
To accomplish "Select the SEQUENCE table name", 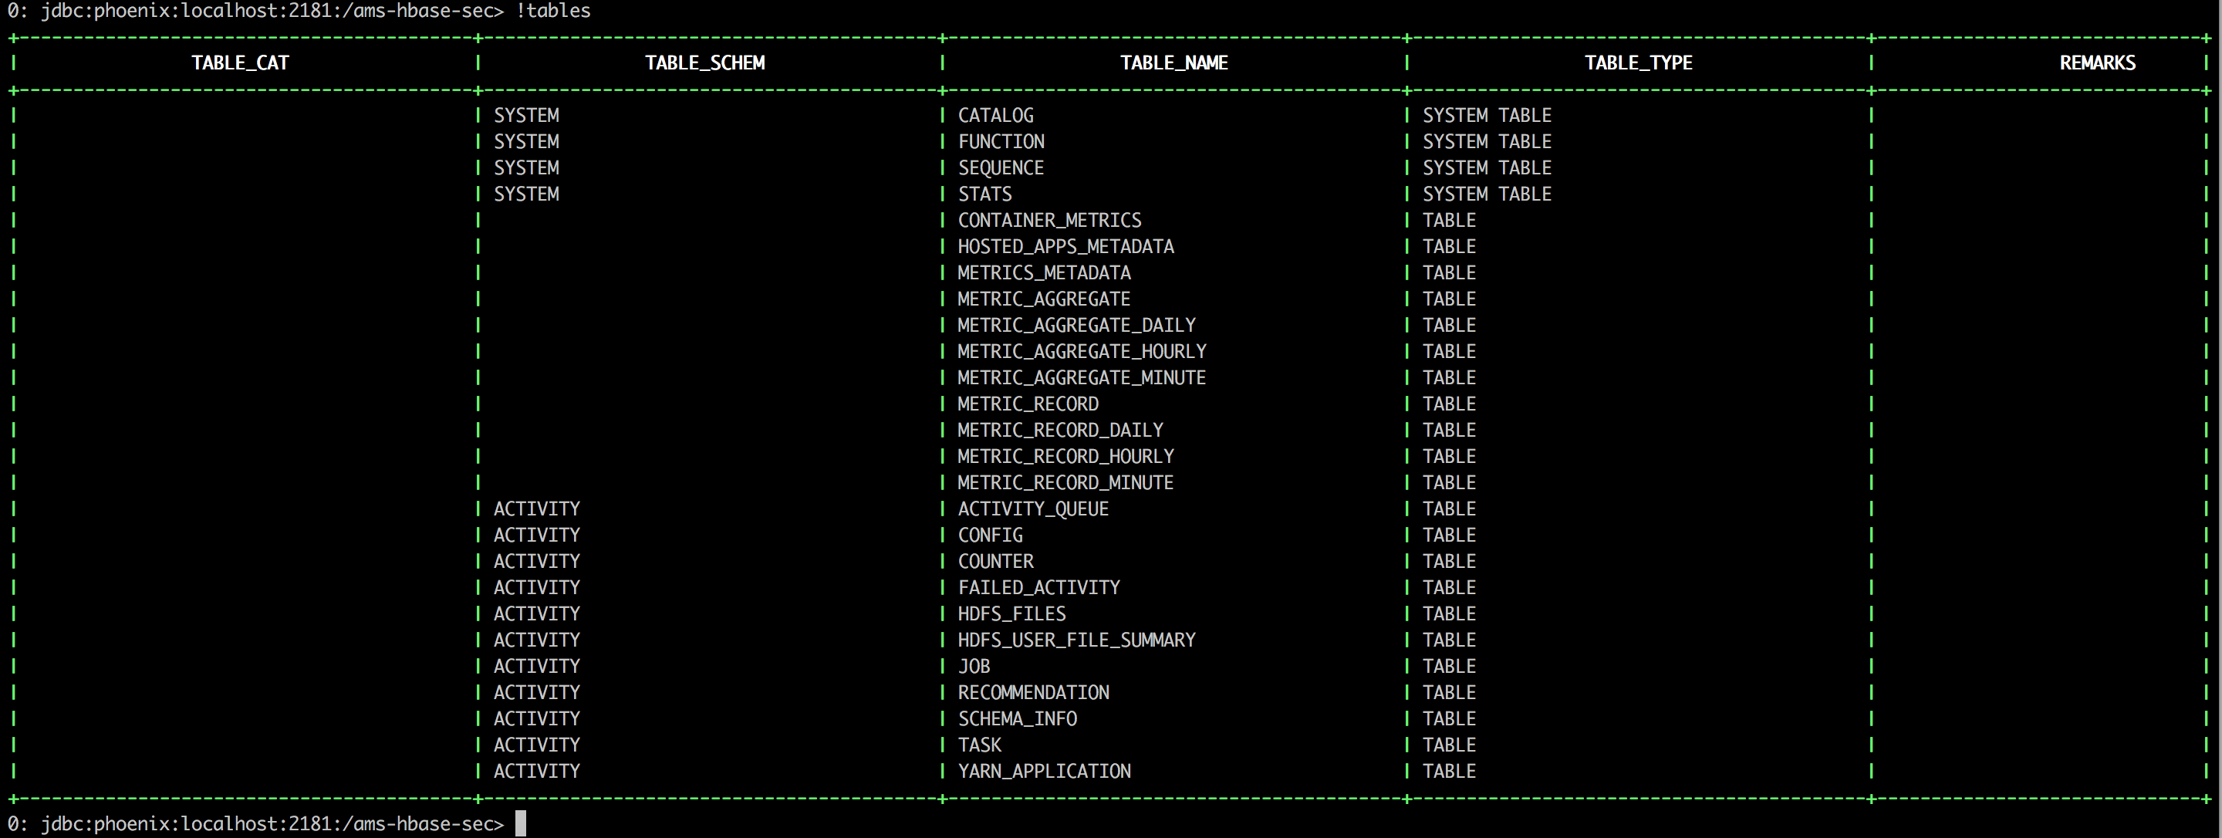I will coord(1001,167).
